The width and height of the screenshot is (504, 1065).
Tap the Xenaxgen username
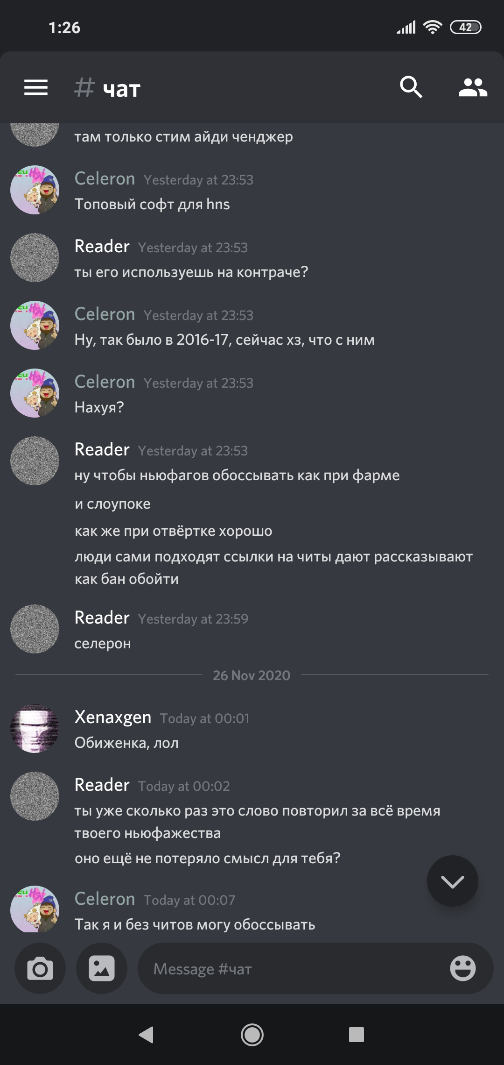[113, 717]
